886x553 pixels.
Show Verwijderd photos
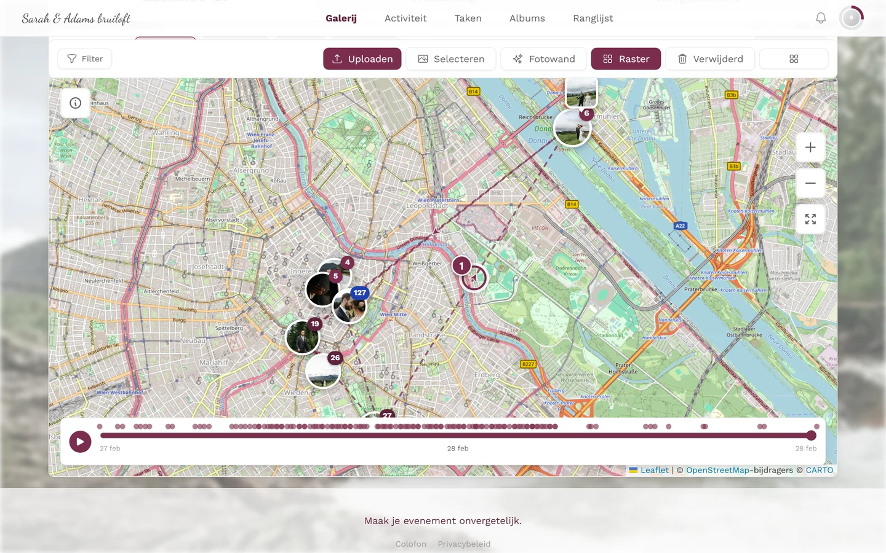(x=710, y=59)
